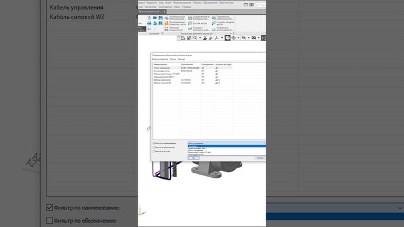Confirm the dialog with the OK button
The height and width of the screenshot is (227, 404).
(194, 158)
